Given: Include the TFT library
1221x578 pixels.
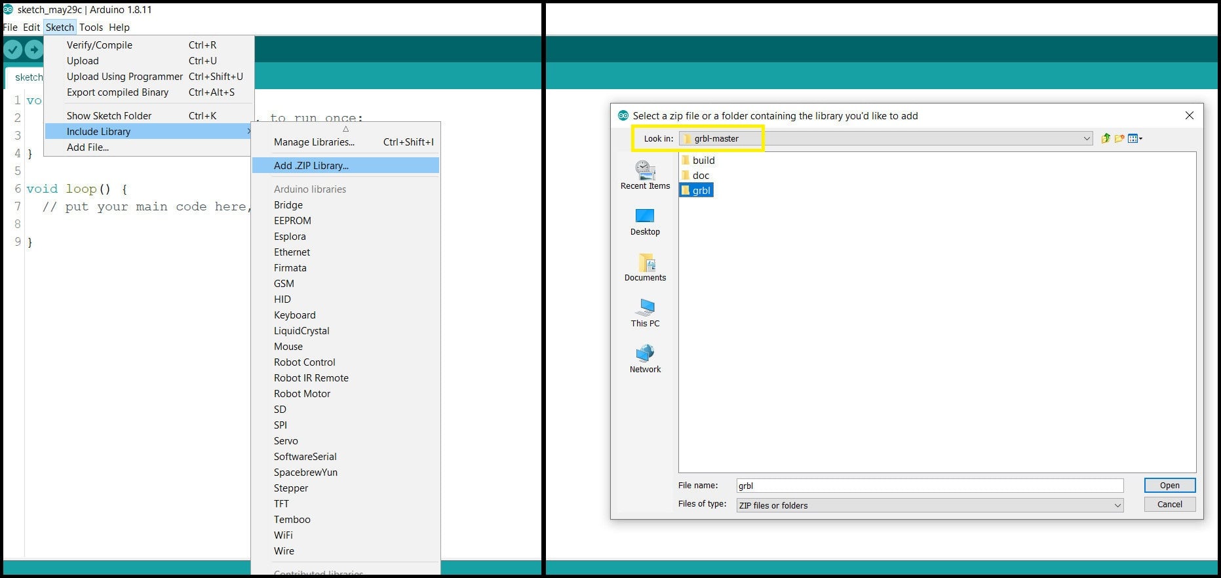Looking at the screenshot, I should 345,503.
